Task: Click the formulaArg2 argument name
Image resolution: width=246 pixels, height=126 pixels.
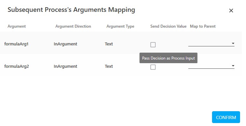Action: 16,66
